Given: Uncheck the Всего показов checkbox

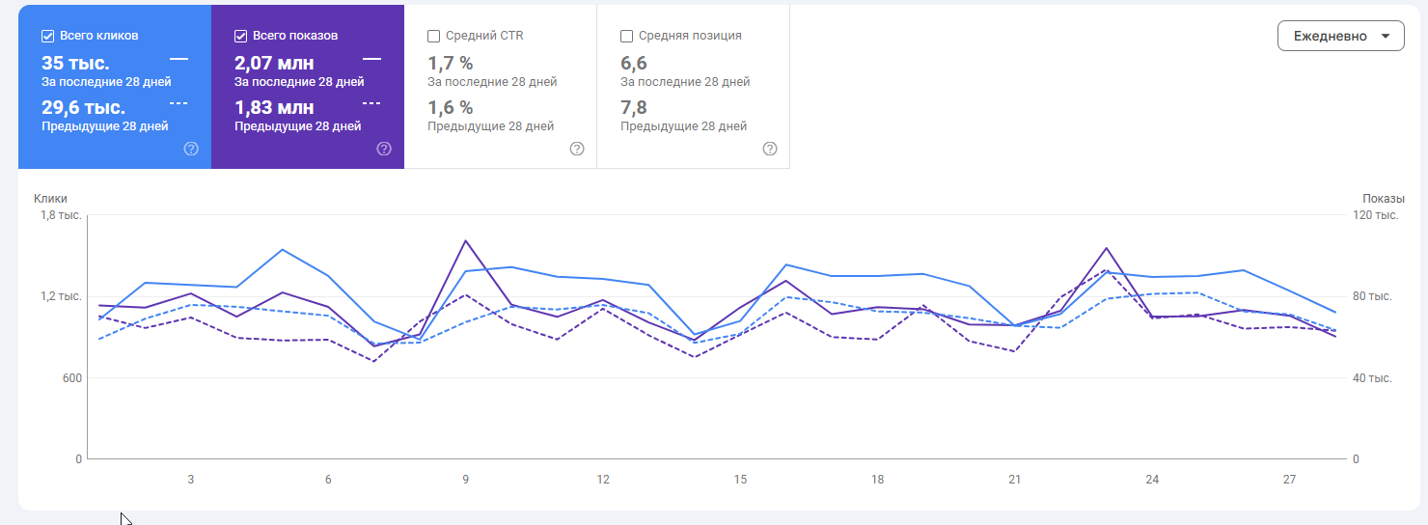Looking at the screenshot, I should click(x=240, y=36).
